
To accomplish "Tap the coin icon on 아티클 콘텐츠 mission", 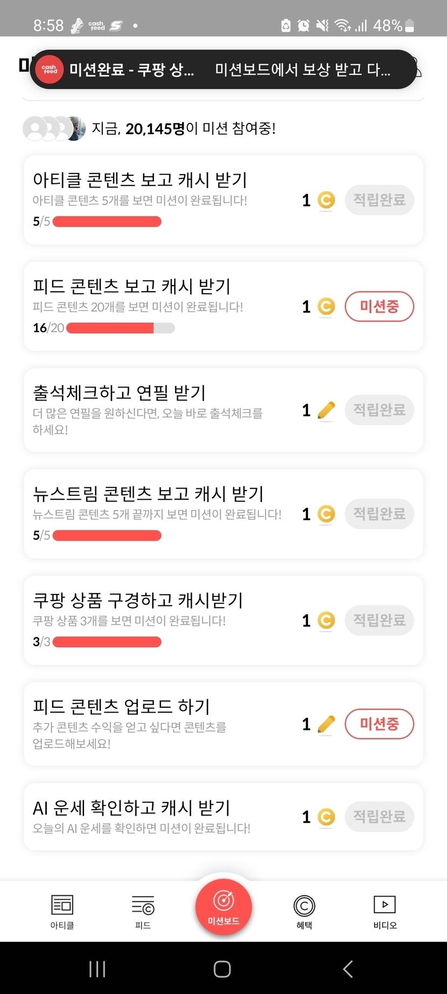I will pos(326,201).
